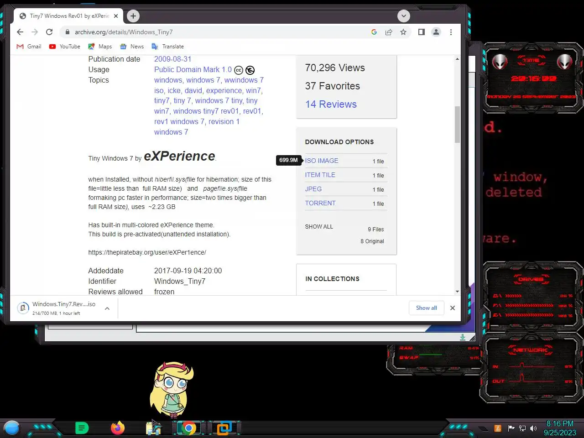Open the network tray icon

[x=522, y=428]
